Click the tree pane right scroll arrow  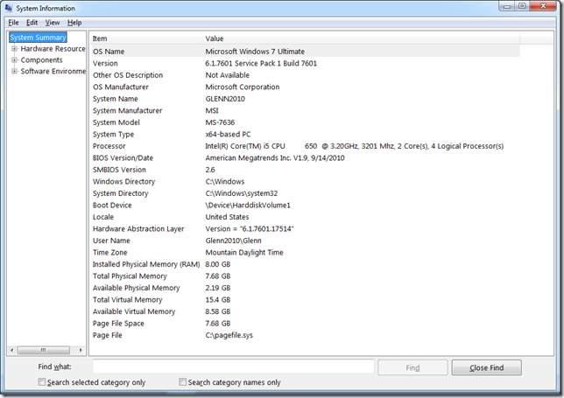point(81,350)
